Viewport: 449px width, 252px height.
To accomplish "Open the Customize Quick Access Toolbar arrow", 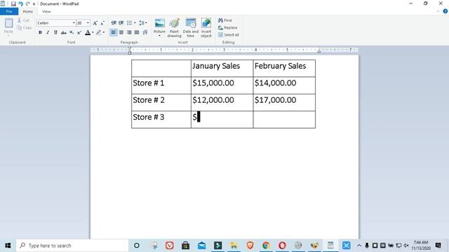I will (34, 4).
